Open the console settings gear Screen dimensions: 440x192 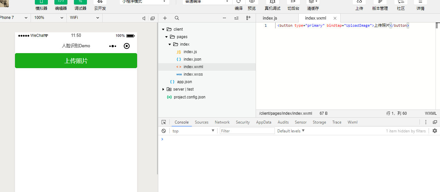435,131
